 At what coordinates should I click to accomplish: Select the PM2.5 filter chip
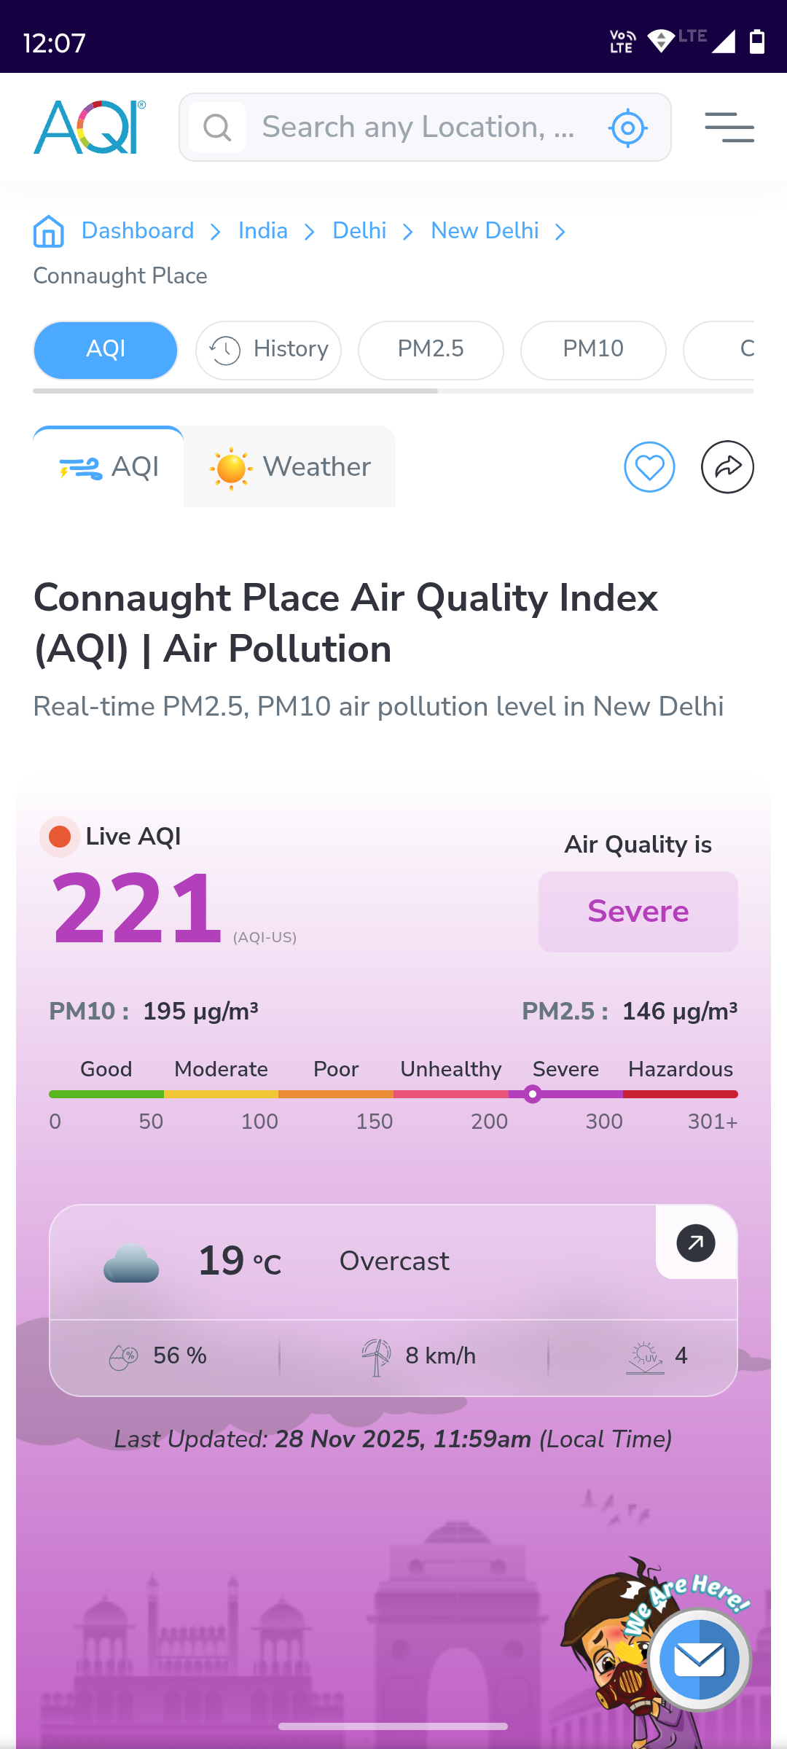431,350
